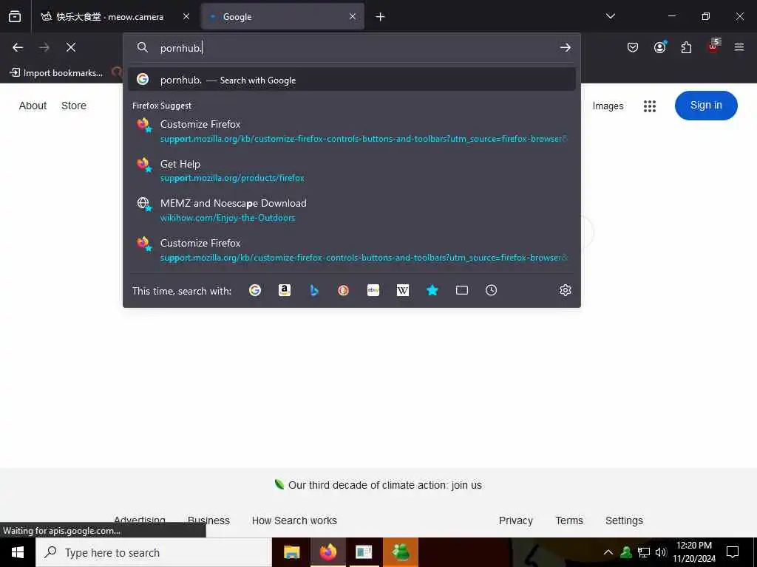
Task: Open a new tab with plus
Action: click(x=381, y=17)
